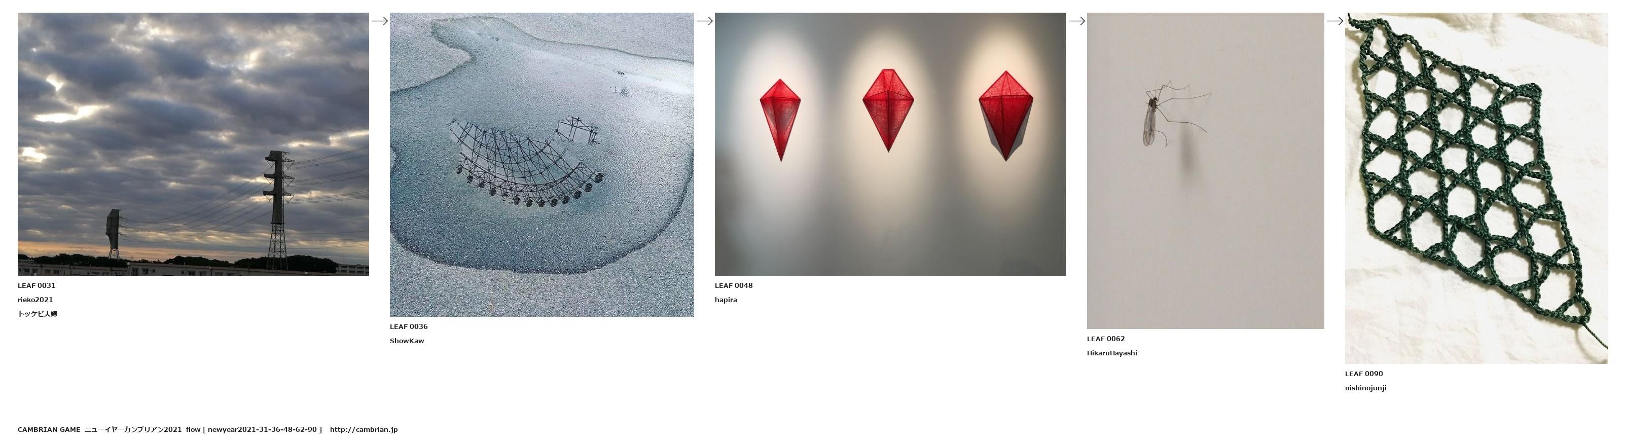This screenshot has width=1626, height=442.
Task: Open the green crochet lace photo
Action: (1476, 188)
